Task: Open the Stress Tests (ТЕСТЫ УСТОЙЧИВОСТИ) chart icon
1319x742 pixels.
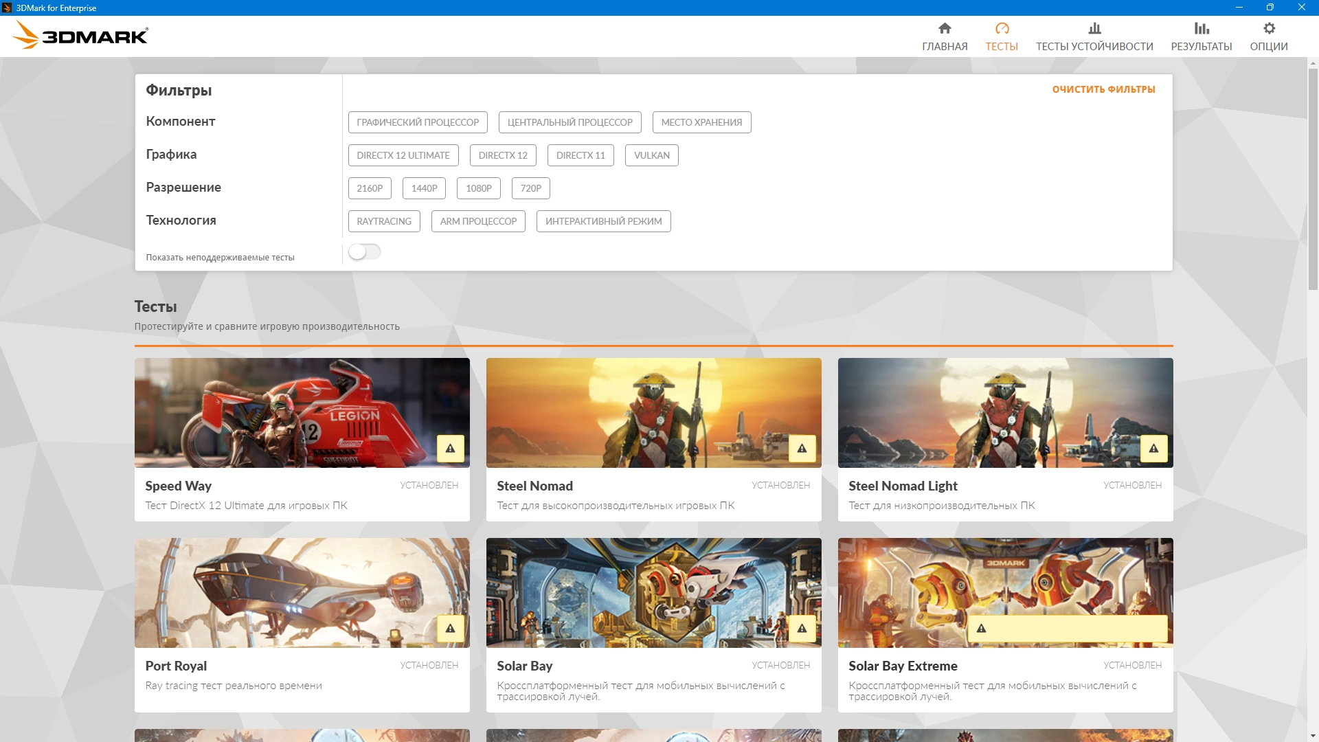Action: 1094,29
